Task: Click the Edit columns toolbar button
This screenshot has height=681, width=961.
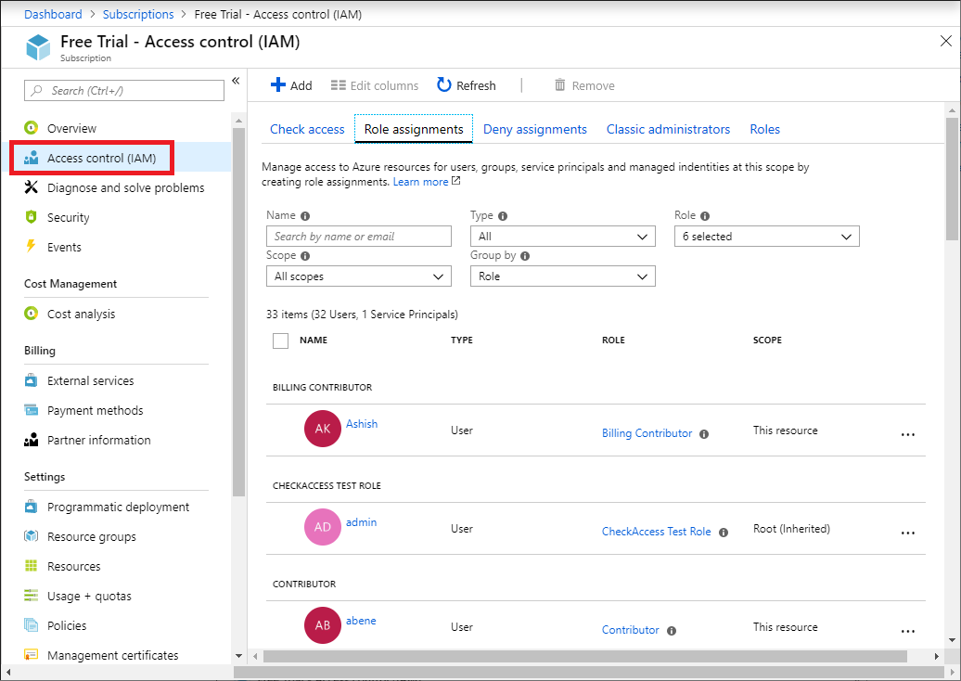Action: click(x=375, y=85)
